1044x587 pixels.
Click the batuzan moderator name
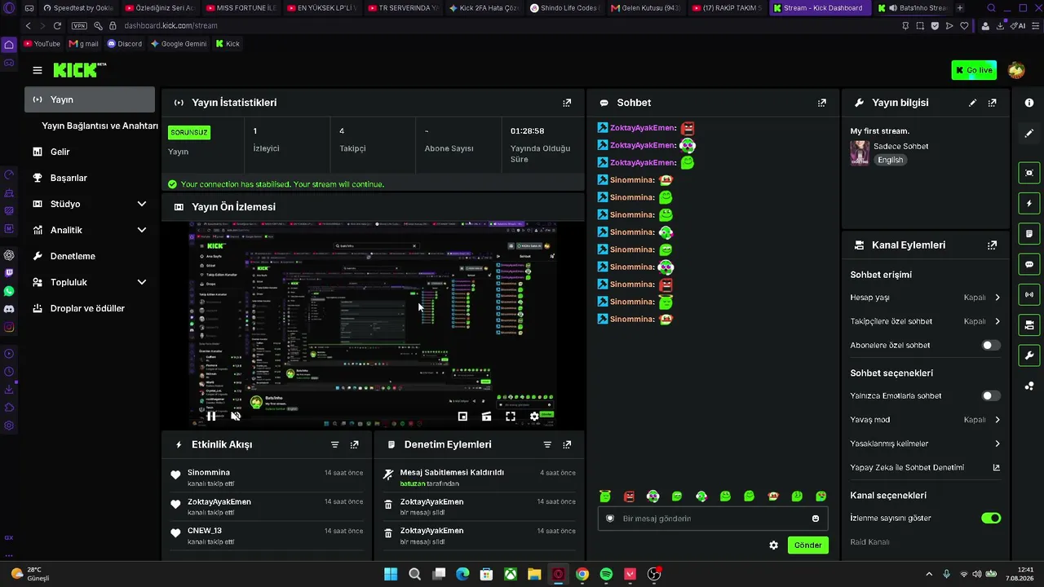tap(413, 483)
